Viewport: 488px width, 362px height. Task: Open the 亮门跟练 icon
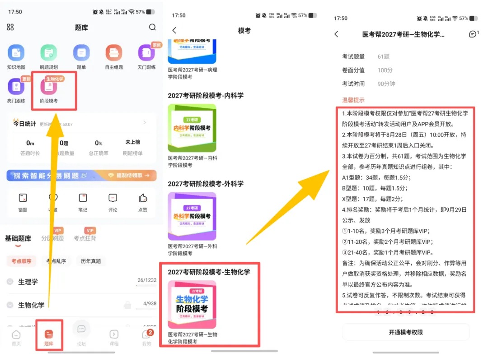16,87
